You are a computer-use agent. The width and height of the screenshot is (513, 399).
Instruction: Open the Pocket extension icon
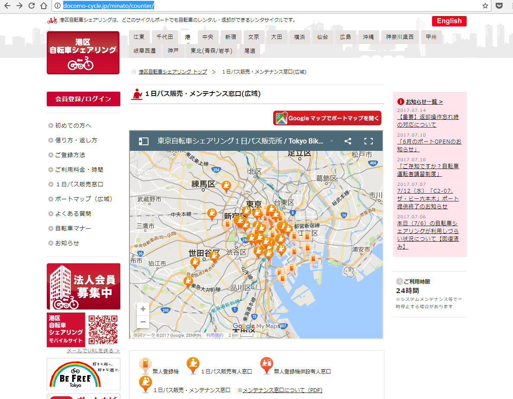(x=499, y=6)
